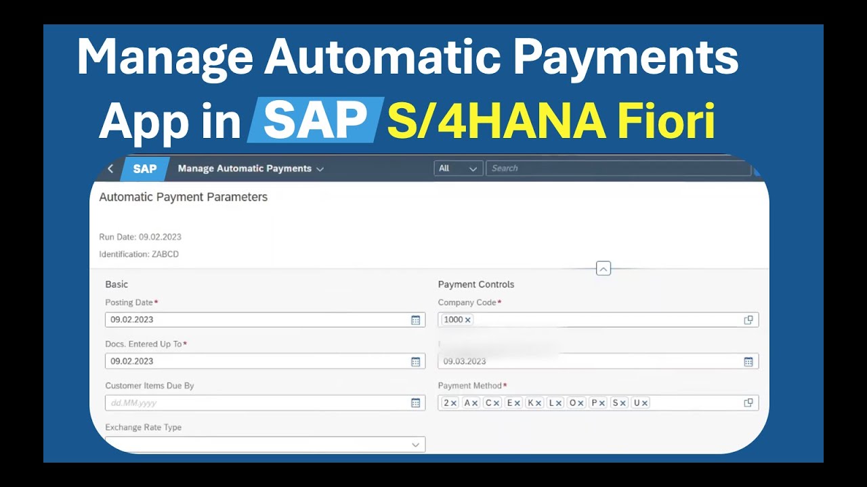Open the Customer Items Due By calendar picker

(416, 403)
